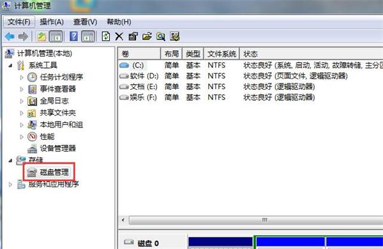Click the black X delete icon
The height and width of the screenshot is (249, 383).
[119, 37]
